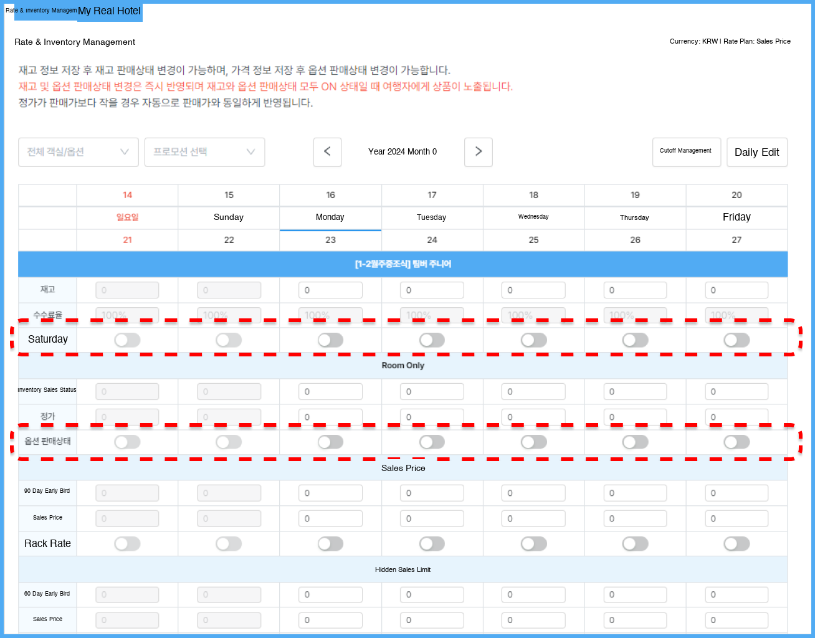
Task: Edit Inventory Sales Status field under Monday
Action: tap(330, 392)
